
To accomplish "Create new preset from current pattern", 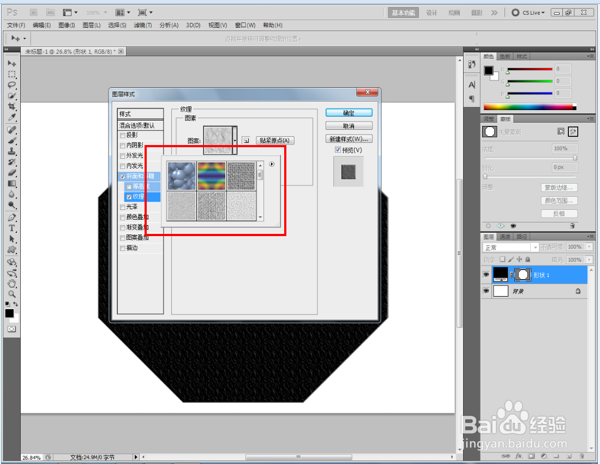I will (x=246, y=140).
